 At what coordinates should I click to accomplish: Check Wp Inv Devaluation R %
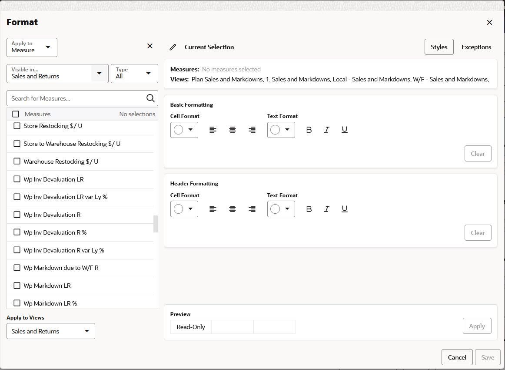pyautogui.click(x=17, y=232)
